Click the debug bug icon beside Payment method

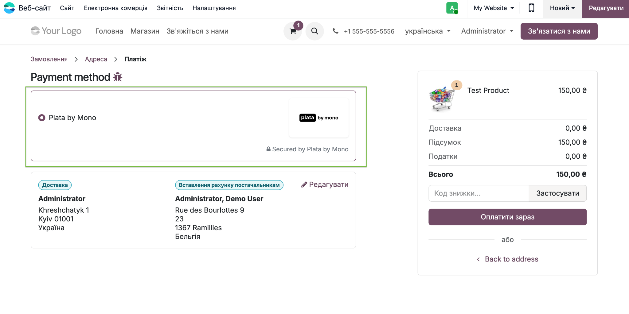118,77
